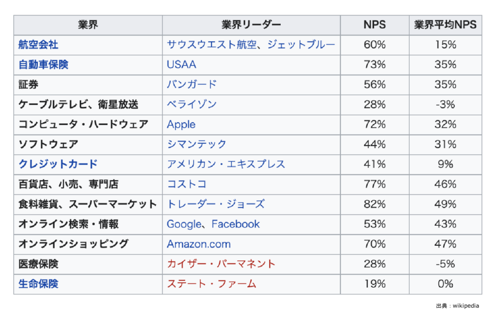The width and height of the screenshot is (499, 320).
Task: Click the シマンテック link
Action: 196,144
